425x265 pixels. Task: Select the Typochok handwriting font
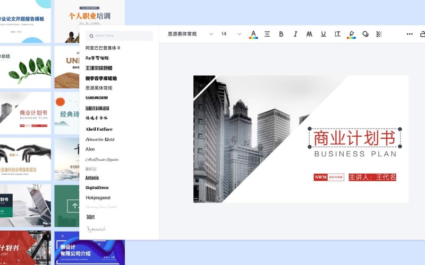tap(96, 229)
